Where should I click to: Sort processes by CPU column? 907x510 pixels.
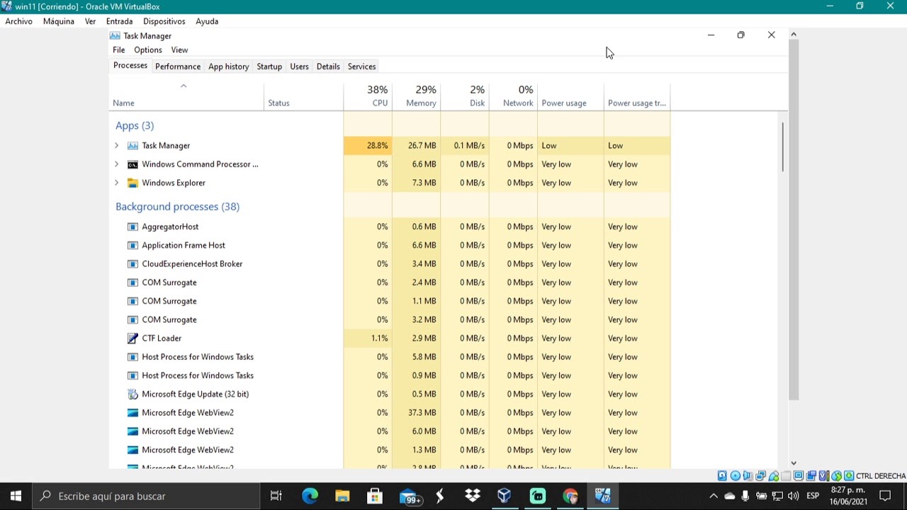(368, 96)
